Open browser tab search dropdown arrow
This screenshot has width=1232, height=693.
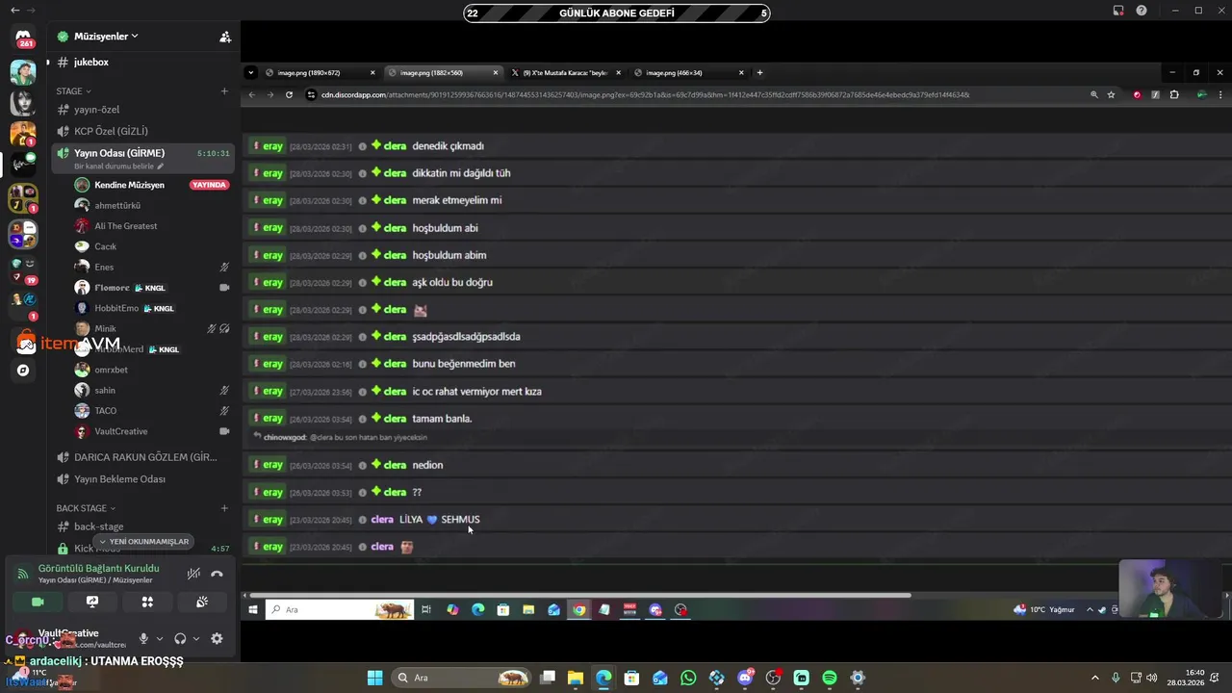[x=250, y=72]
